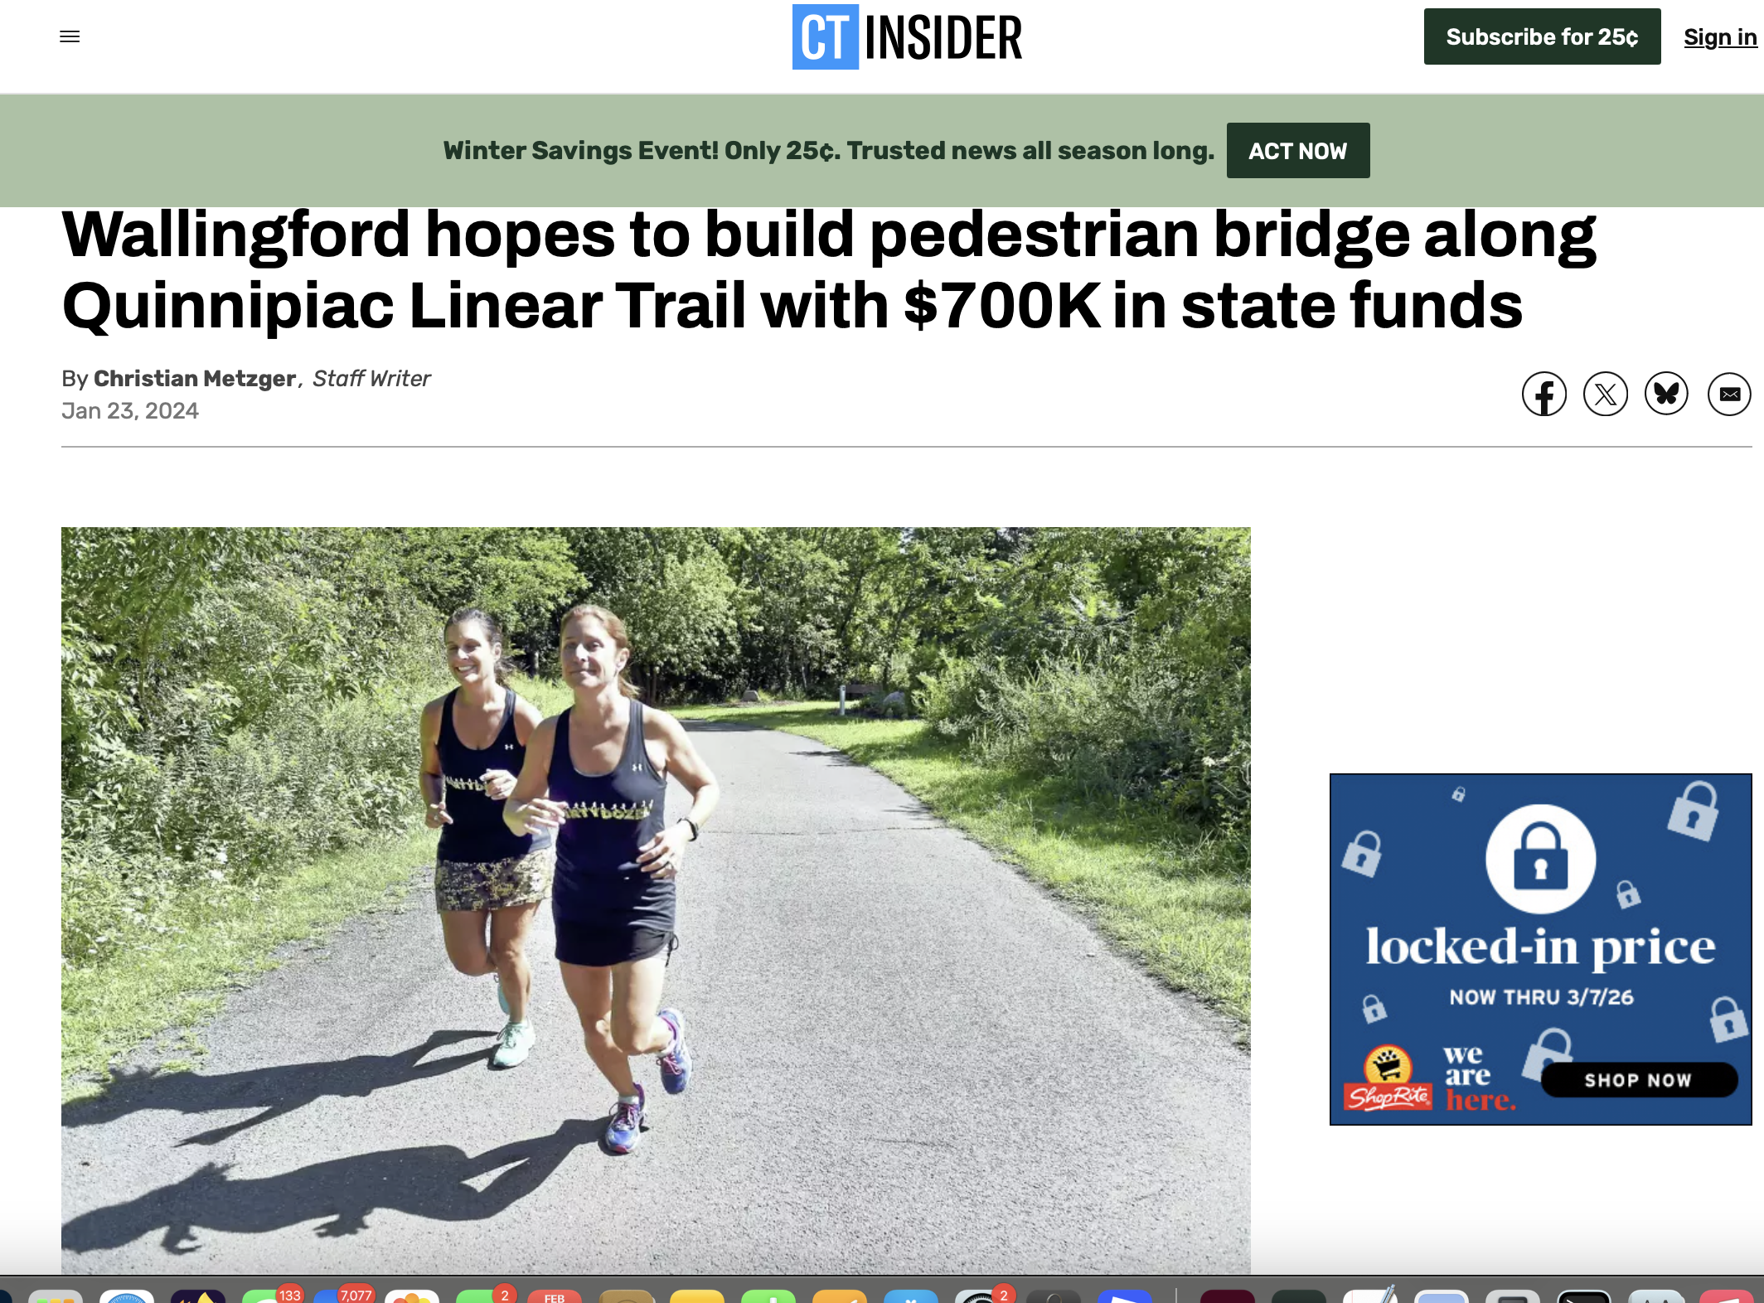Screen dimensions: 1764x1303
Task: Open the hamburger navigation menu
Action: coord(70,36)
